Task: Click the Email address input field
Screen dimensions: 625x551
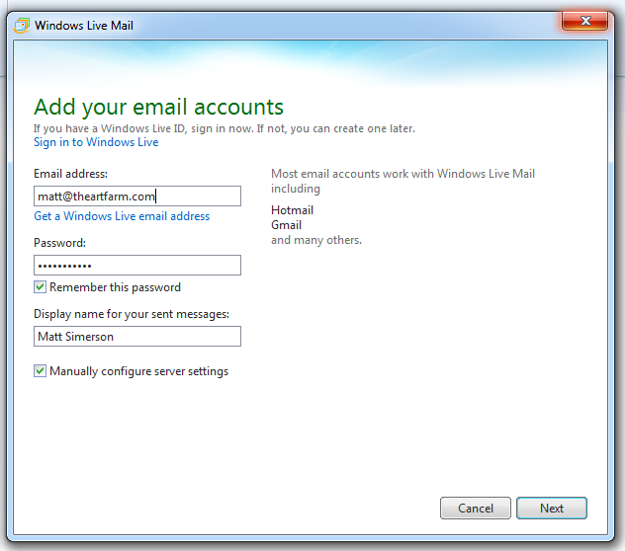Action: 137,196
